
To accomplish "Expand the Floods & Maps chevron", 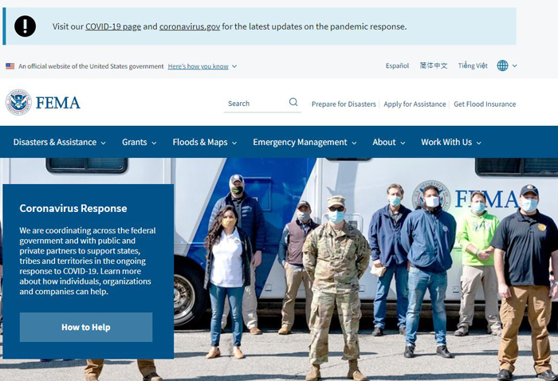I will (234, 143).
